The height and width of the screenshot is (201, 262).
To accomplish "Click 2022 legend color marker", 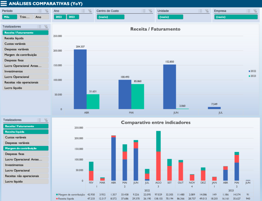I will click(x=249, y=71).
